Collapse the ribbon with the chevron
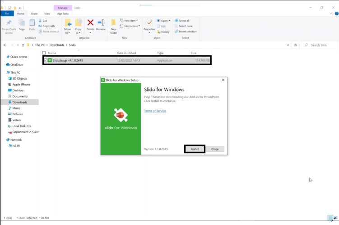 [x=331, y=13]
